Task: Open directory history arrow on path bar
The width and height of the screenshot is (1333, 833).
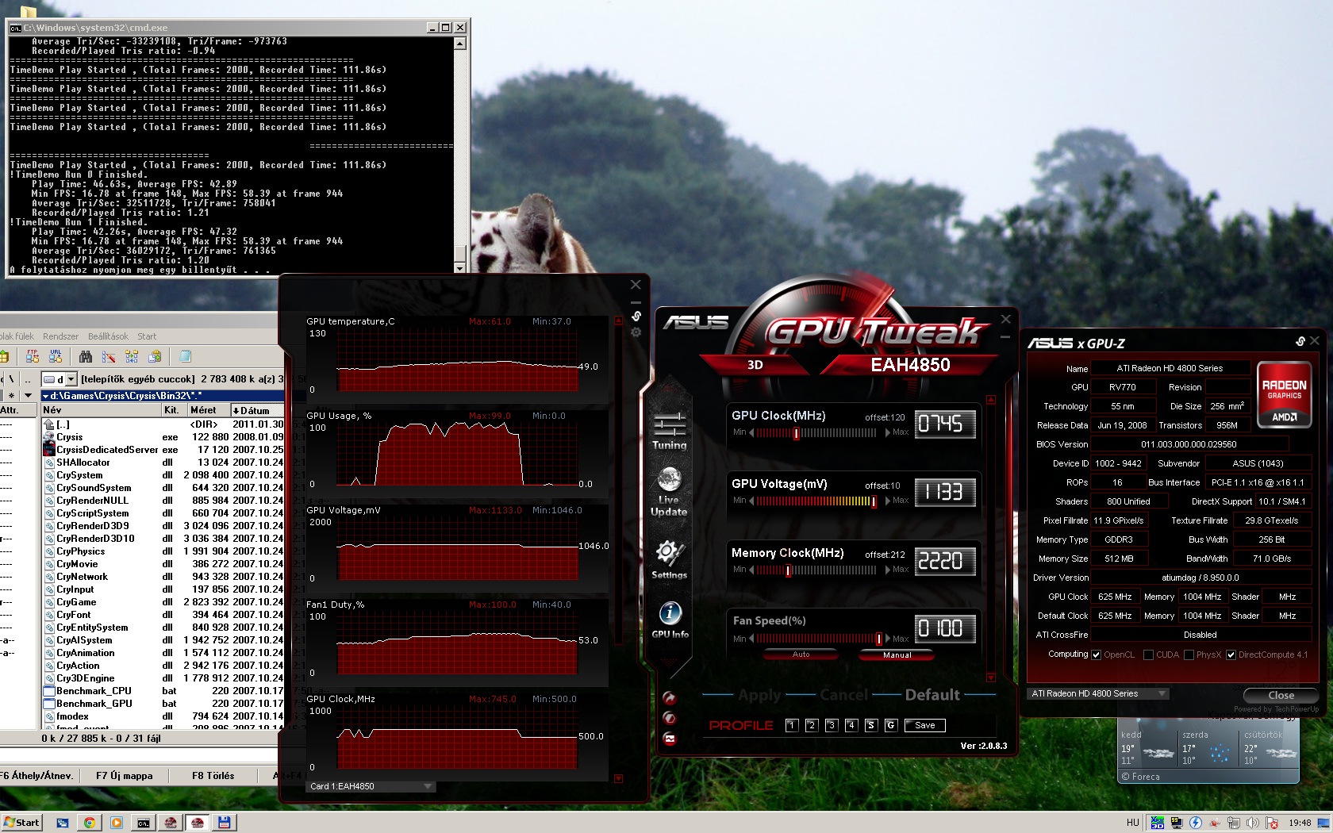Action: click(x=45, y=395)
